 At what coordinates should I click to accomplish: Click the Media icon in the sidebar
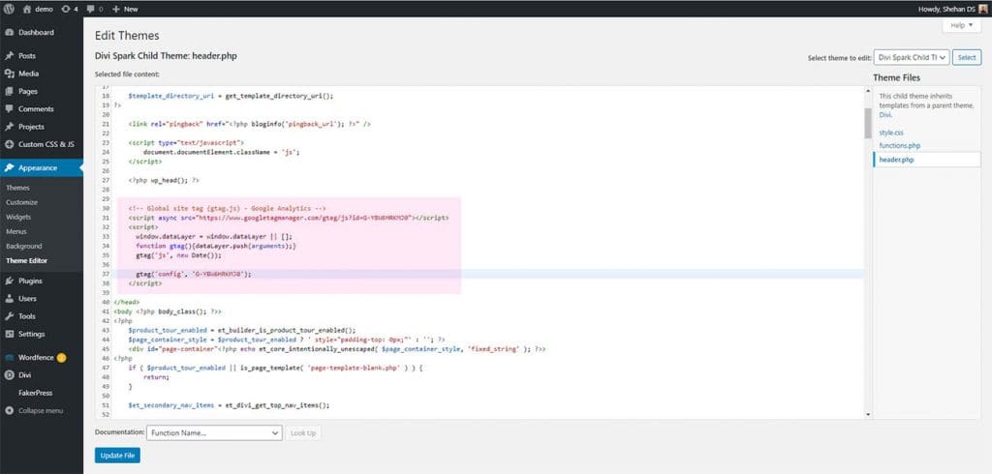9,74
